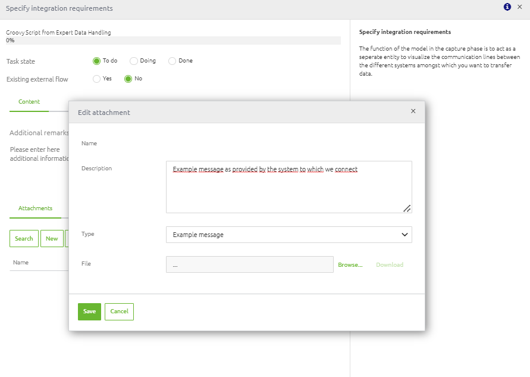Click the File path field
The image size is (530, 377).
click(249, 264)
